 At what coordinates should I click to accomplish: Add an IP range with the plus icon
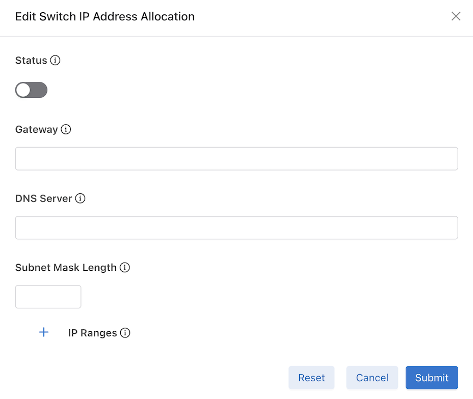point(44,332)
